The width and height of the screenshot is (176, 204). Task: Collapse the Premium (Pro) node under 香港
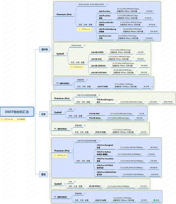(73, 151)
